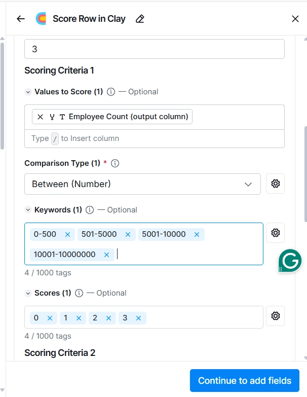Rename step with the pencil edit icon
The height and width of the screenshot is (397, 307).
140,19
